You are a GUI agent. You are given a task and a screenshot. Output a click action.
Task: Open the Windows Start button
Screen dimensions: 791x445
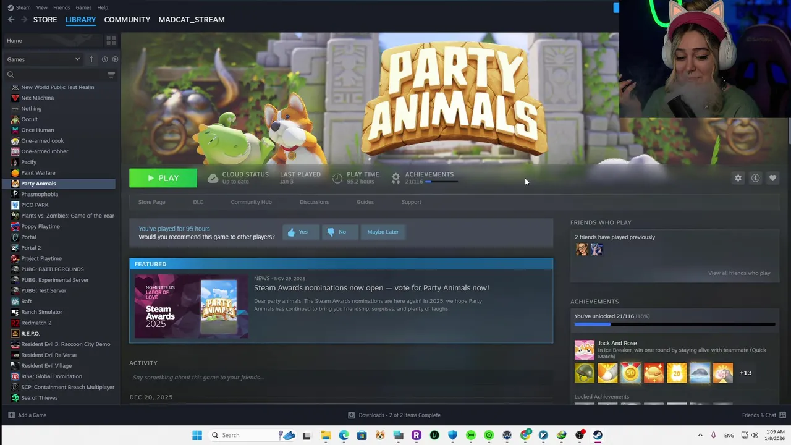(197, 435)
